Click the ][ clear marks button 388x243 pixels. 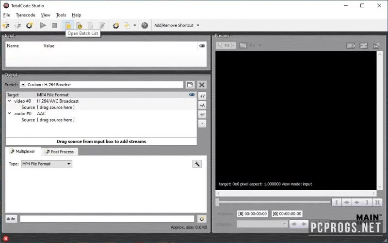(377, 202)
